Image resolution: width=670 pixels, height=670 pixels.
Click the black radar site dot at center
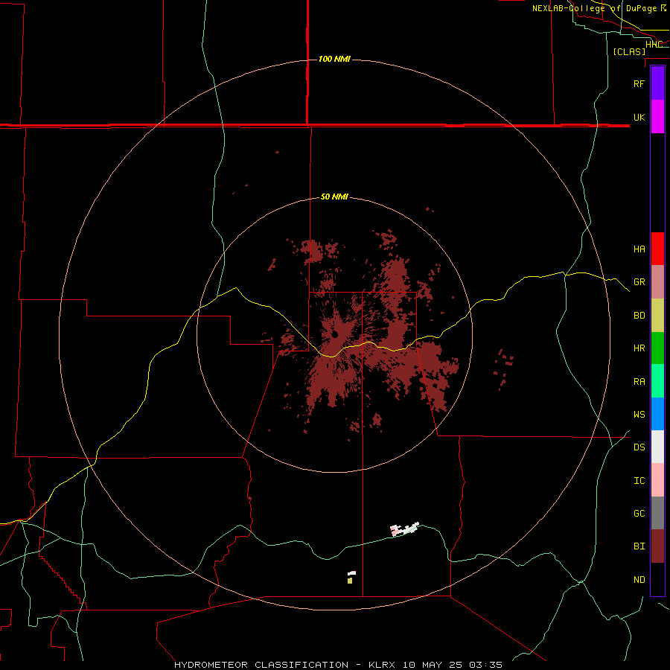click(335, 334)
